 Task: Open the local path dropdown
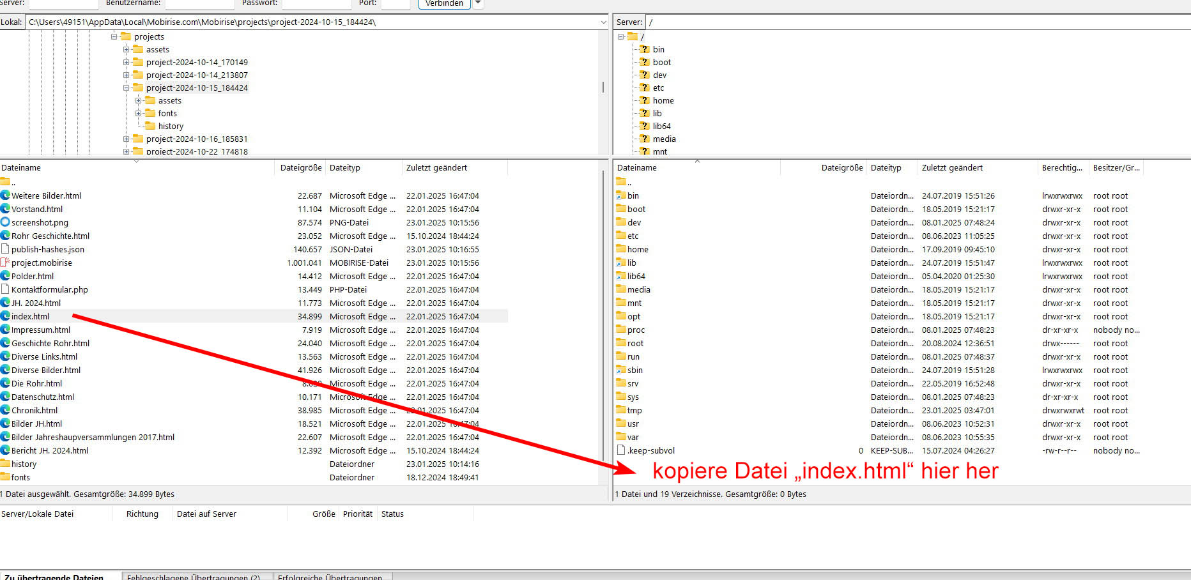point(603,22)
